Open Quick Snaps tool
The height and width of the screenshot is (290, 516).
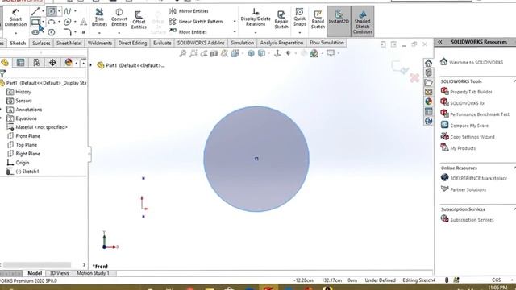pos(299,17)
